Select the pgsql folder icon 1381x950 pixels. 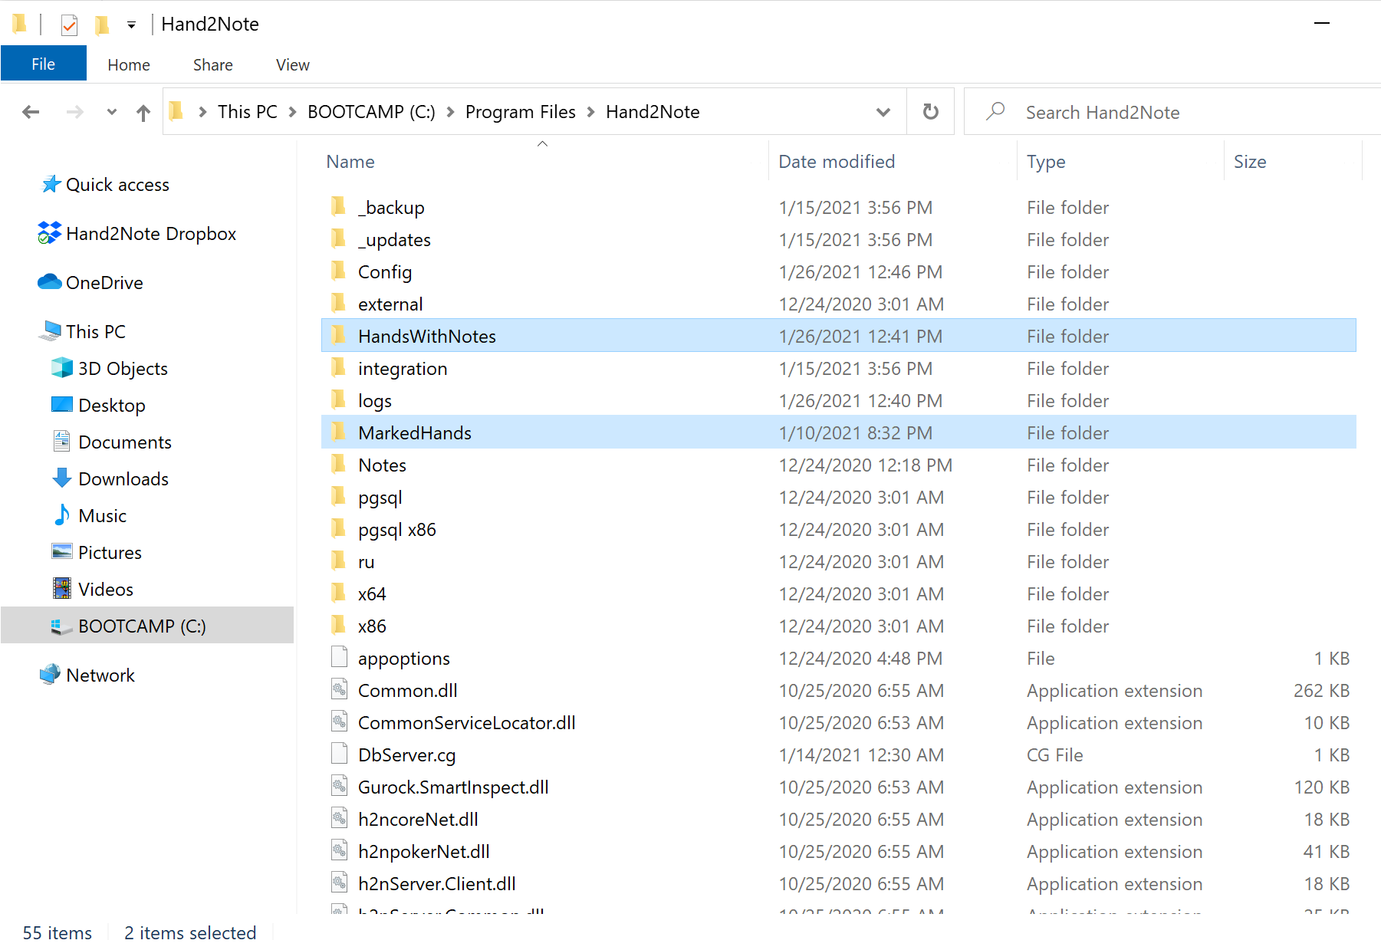338,497
